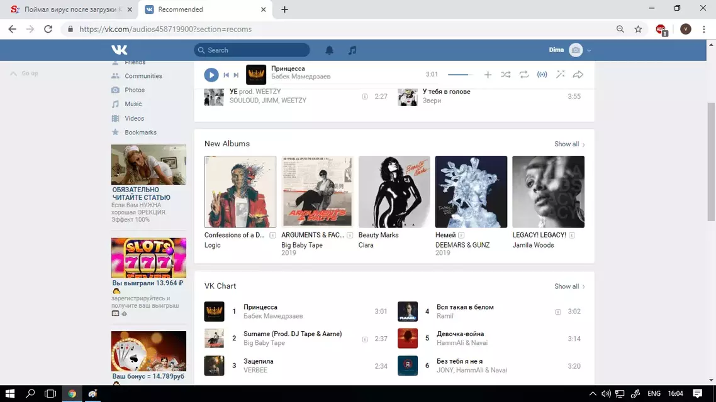Play chart track Без тебя я не я
The image size is (716, 402).
click(489, 366)
